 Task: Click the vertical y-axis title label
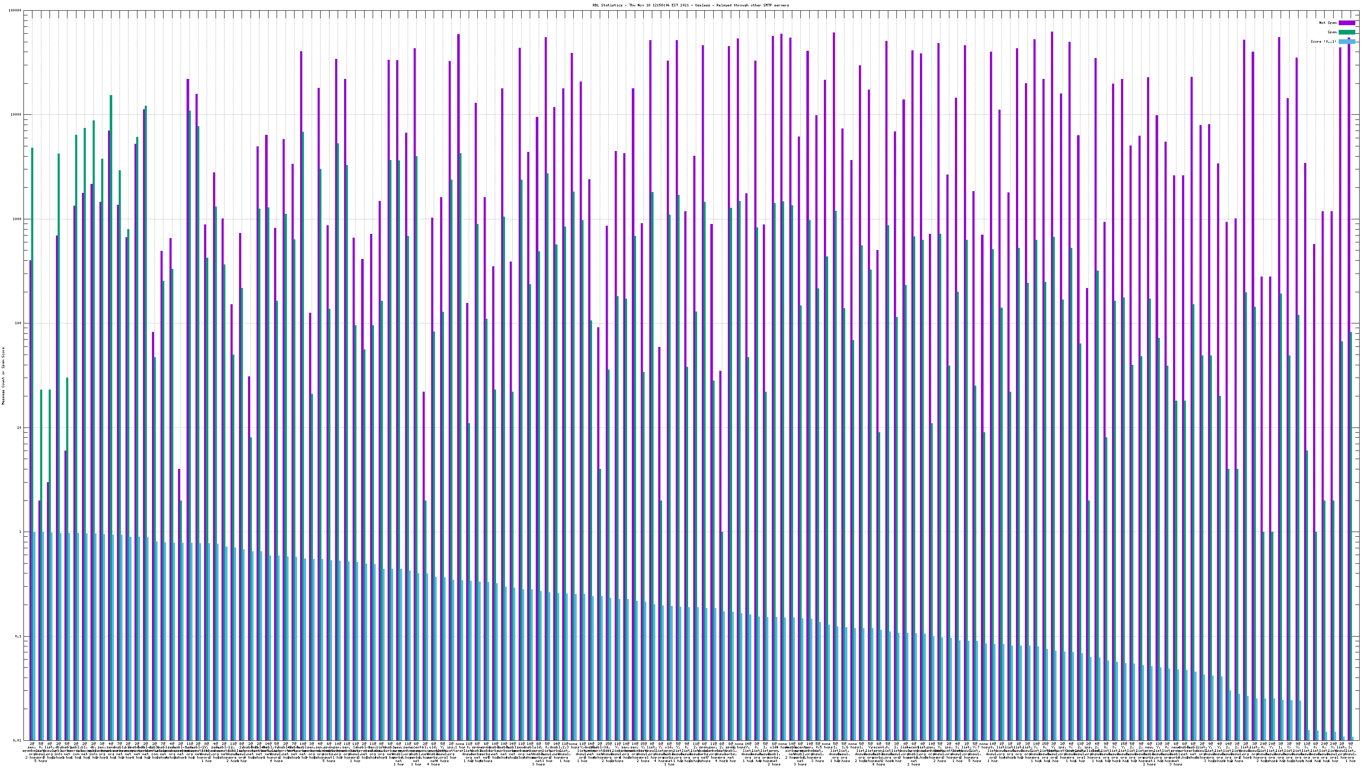tap(3, 376)
